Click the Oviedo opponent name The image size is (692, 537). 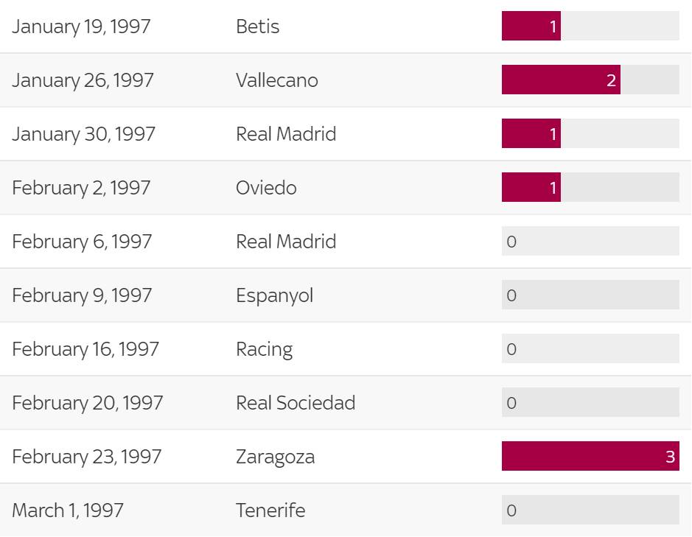coord(266,188)
